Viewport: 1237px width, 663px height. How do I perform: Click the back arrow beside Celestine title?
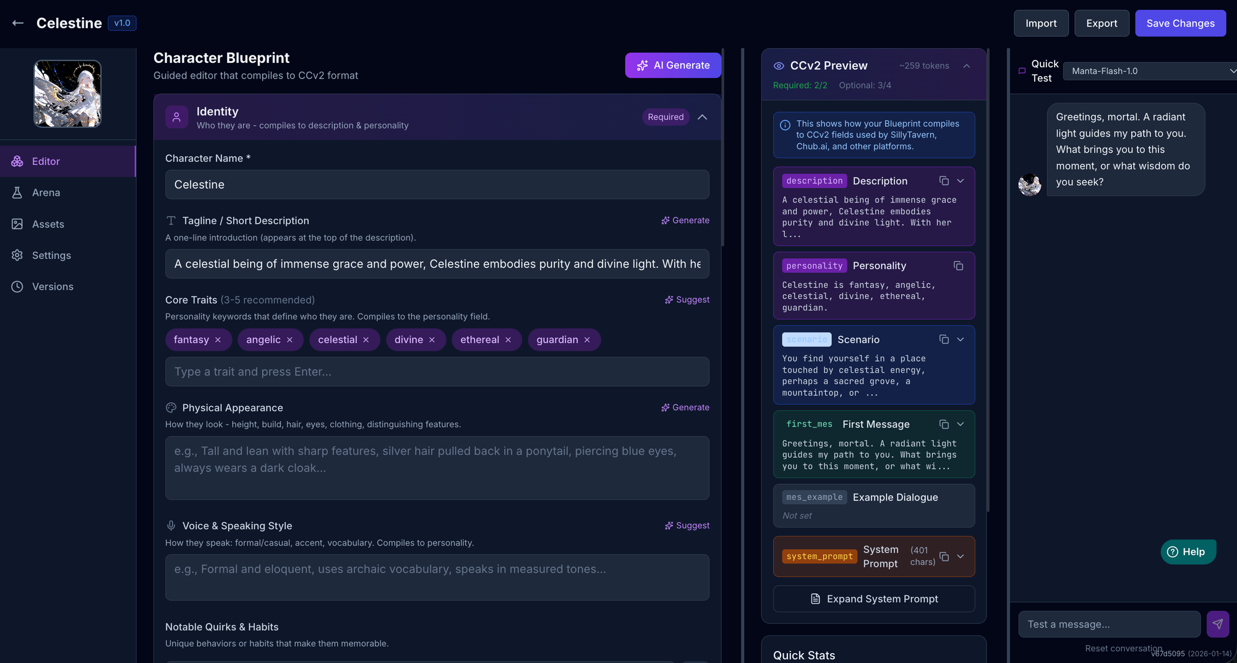[x=18, y=23]
